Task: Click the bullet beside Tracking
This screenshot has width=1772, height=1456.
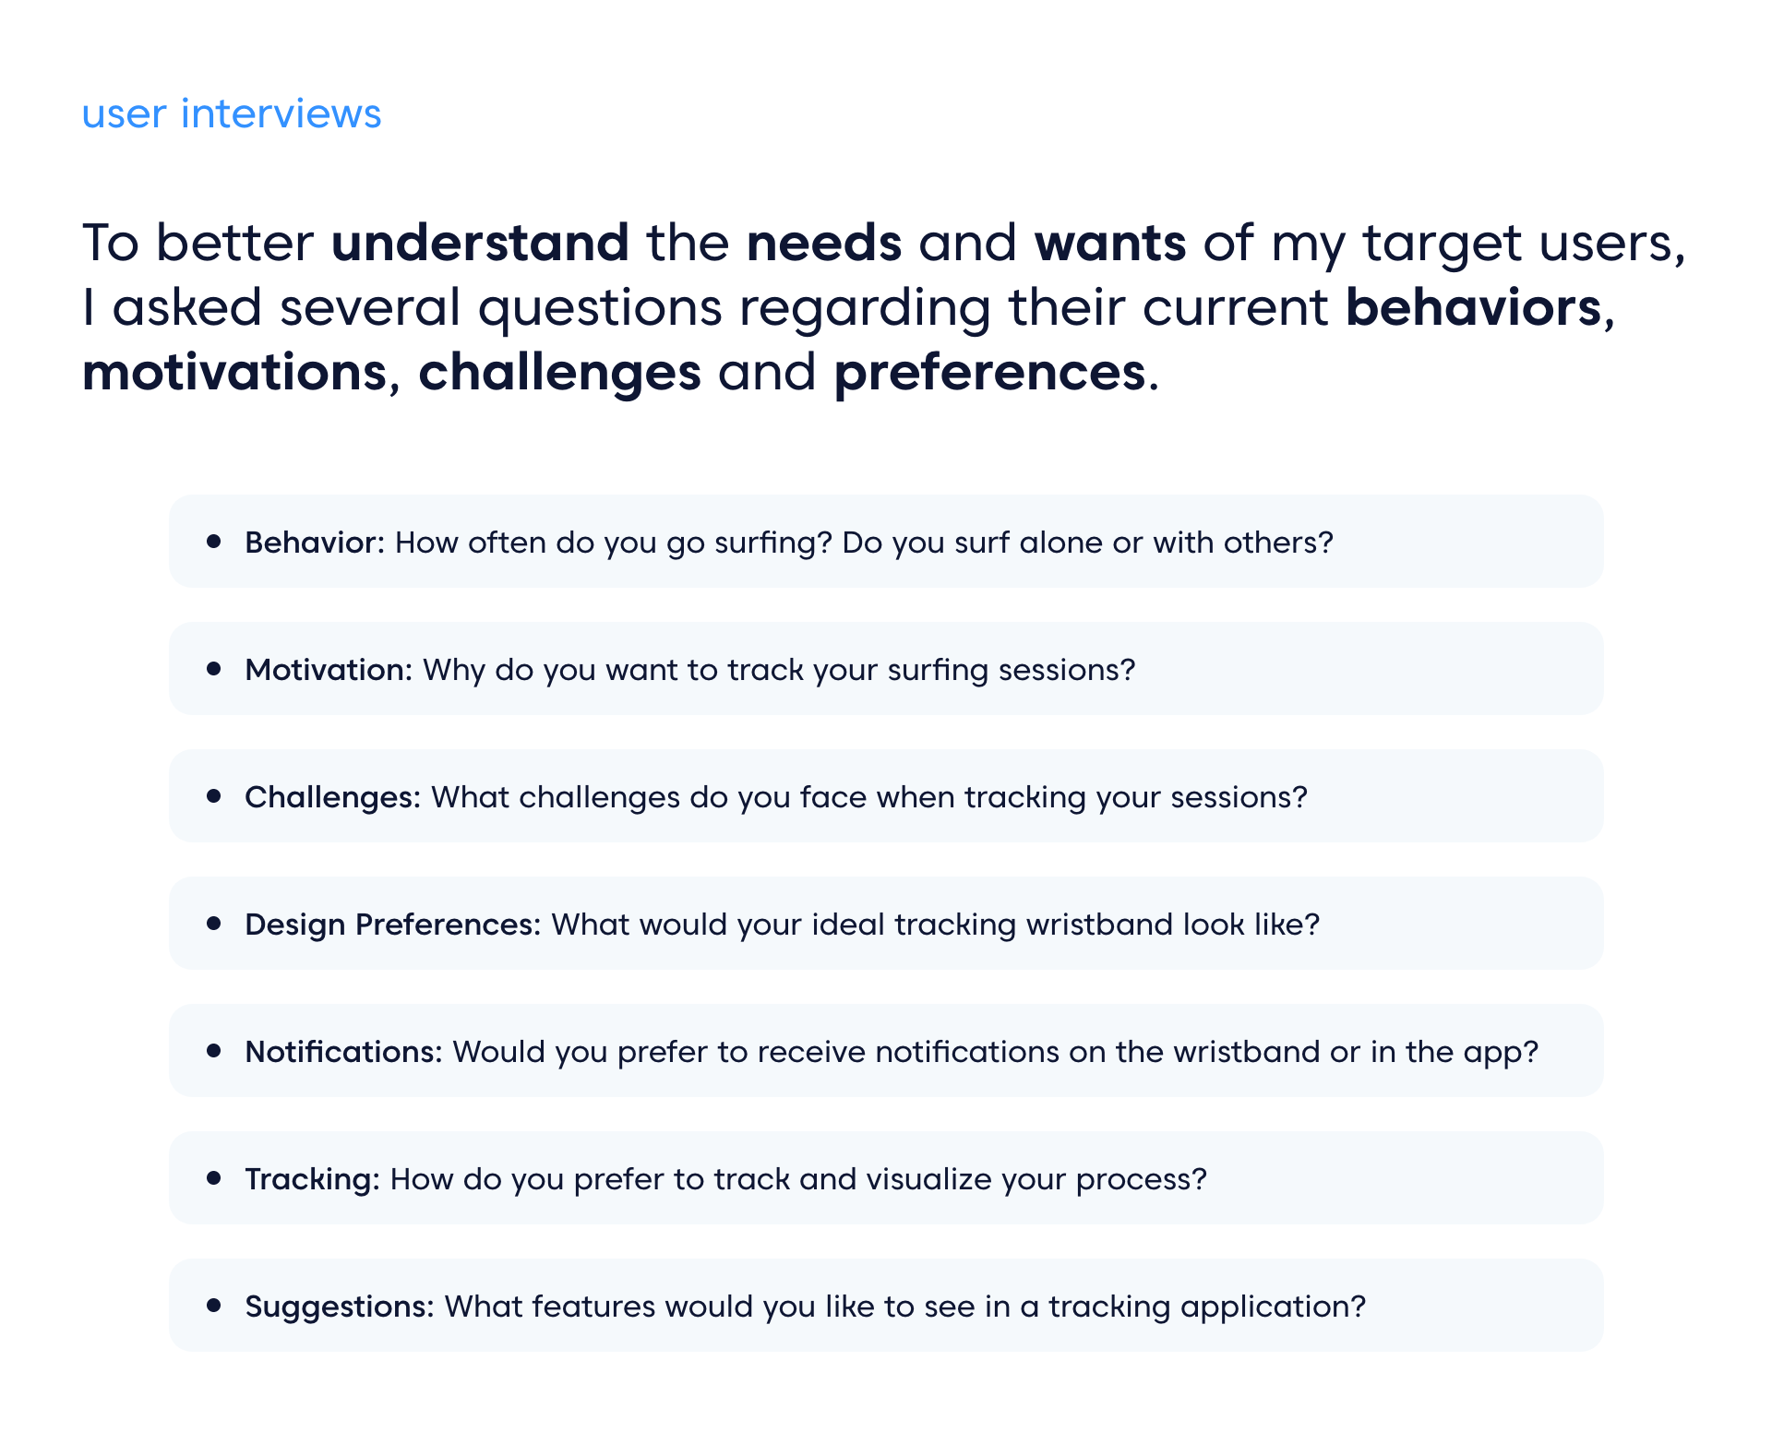Action: tap(214, 1177)
